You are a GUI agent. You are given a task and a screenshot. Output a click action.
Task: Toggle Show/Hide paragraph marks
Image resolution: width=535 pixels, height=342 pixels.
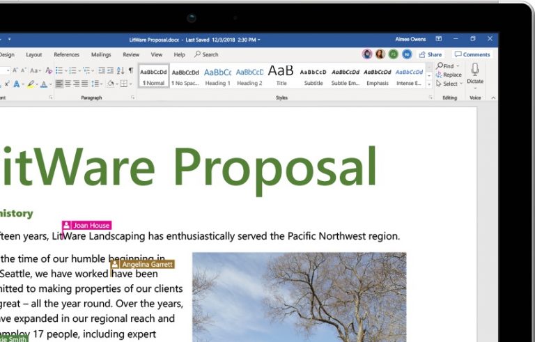pos(131,70)
